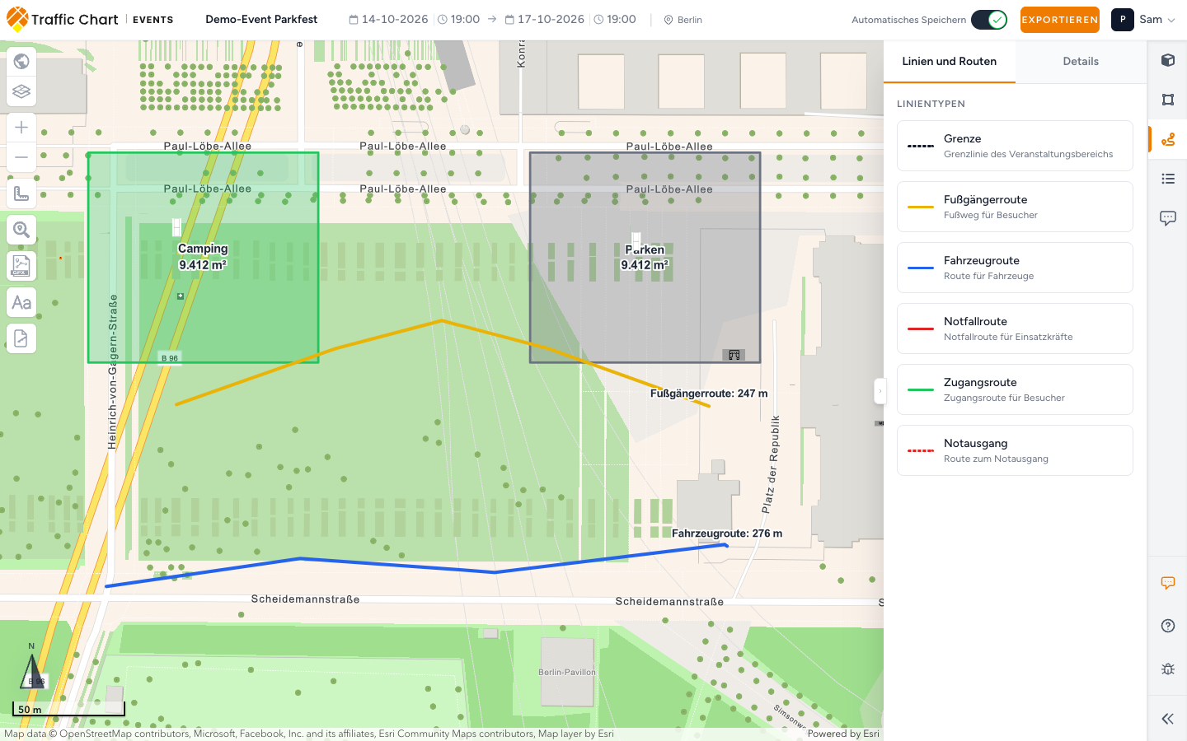The width and height of the screenshot is (1187, 741).
Task: Click the EXPORTIEREN button
Action: pos(1059,20)
